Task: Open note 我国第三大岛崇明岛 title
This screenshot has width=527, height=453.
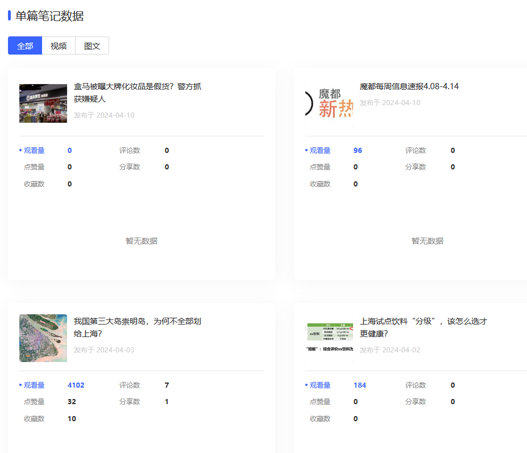Action: coord(138,327)
